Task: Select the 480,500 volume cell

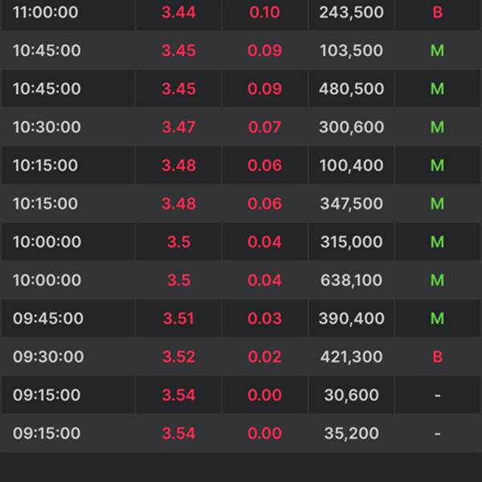Action: (x=351, y=89)
